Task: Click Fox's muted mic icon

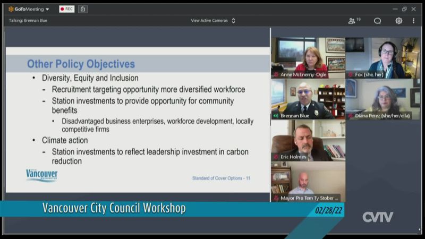Action: 351,75
